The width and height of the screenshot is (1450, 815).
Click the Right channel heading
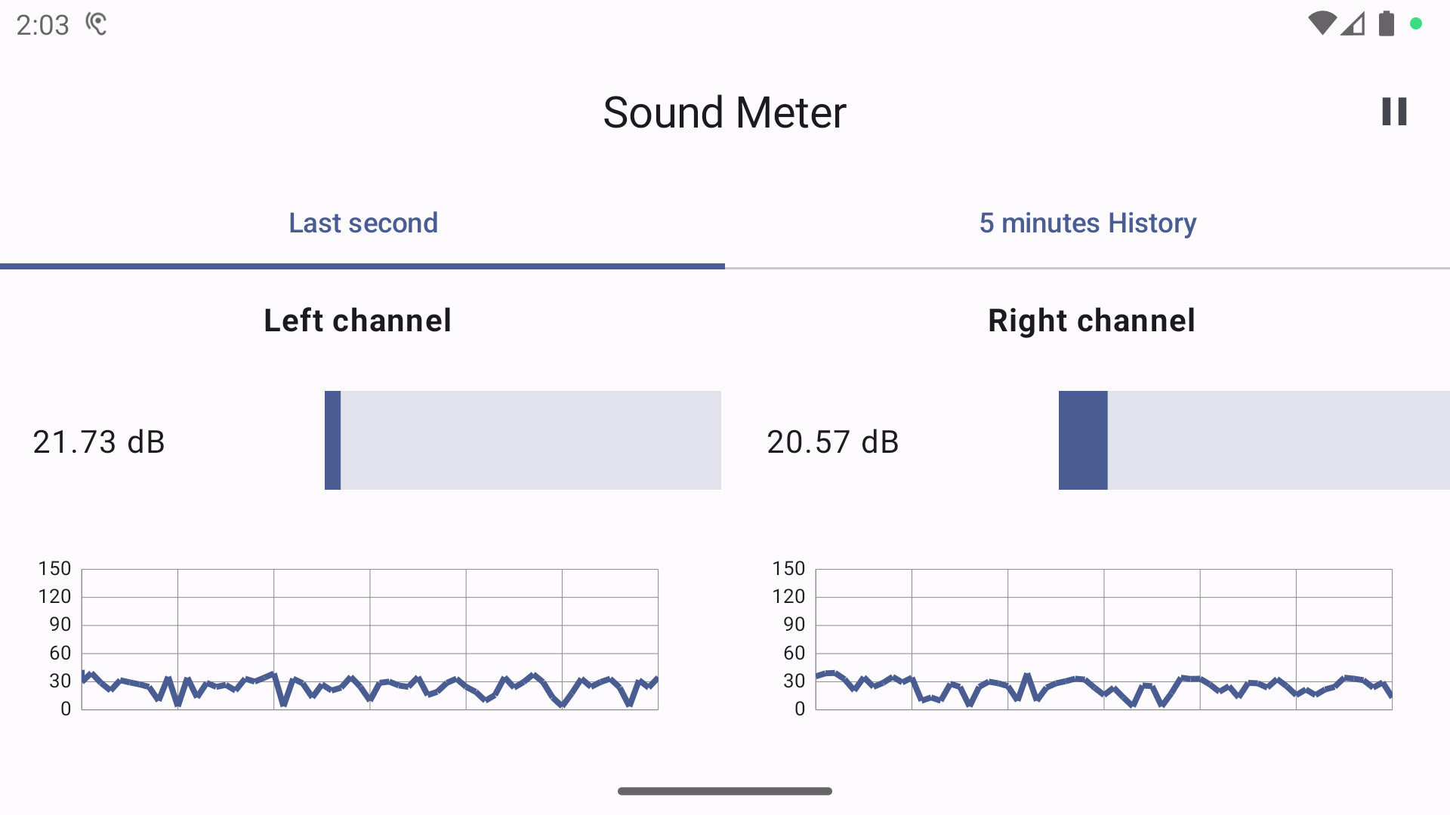[1091, 320]
